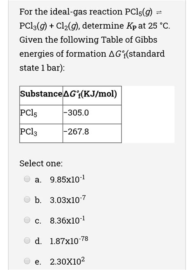Screen dimensions: 194x270
Task: Click the 'For the ideal-gas reaction' text
Action: tap(71, 12)
